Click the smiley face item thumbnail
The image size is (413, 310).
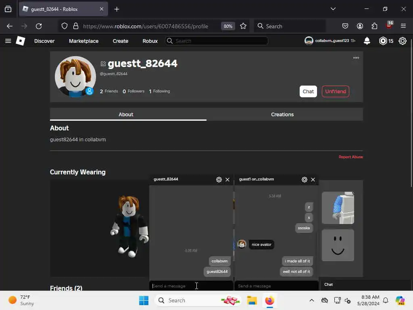coord(338,245)
